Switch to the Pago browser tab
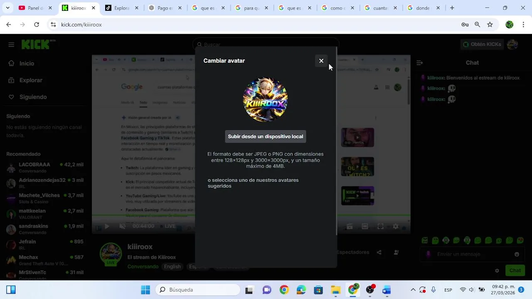The image size is (532, 299). [x=165, y=8]
